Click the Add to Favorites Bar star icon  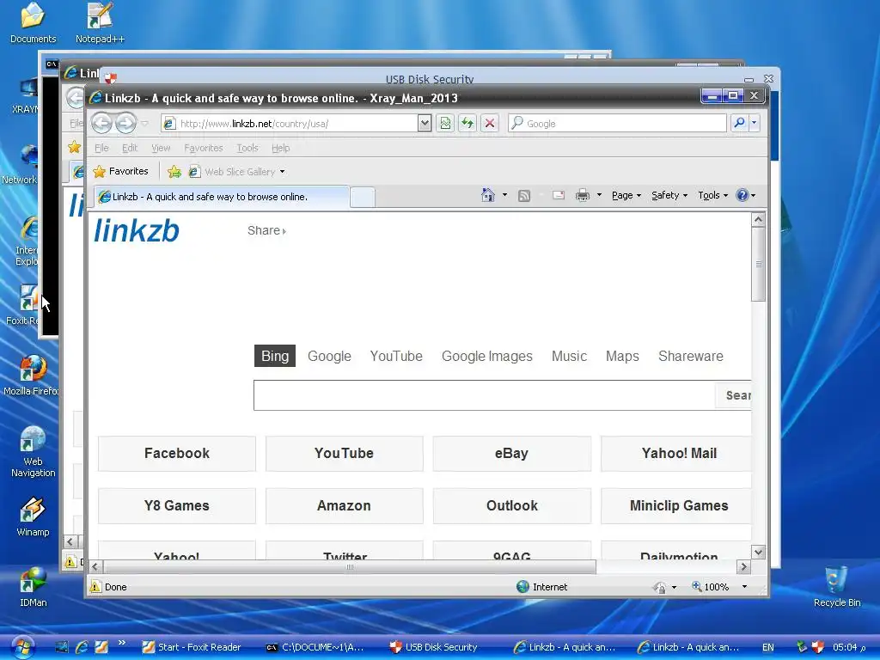point(174,172)
